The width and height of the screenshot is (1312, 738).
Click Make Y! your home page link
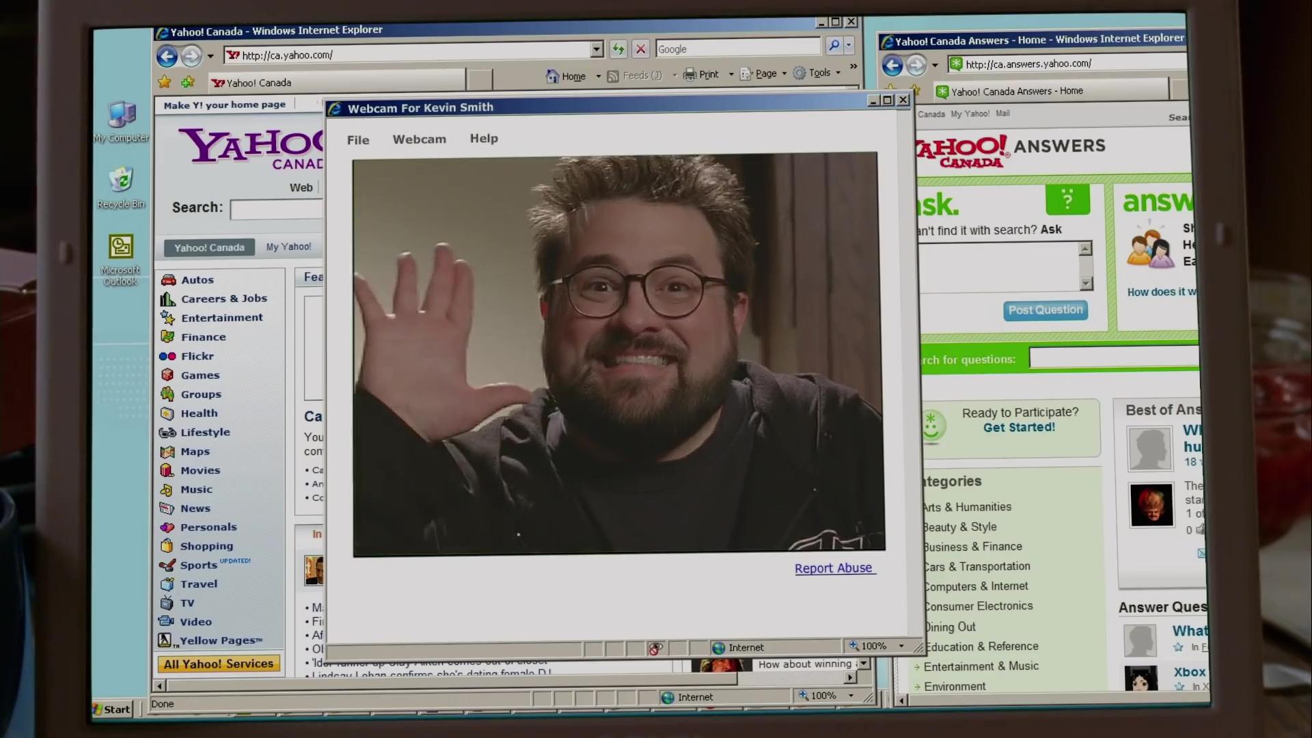(x=224, y=105)
